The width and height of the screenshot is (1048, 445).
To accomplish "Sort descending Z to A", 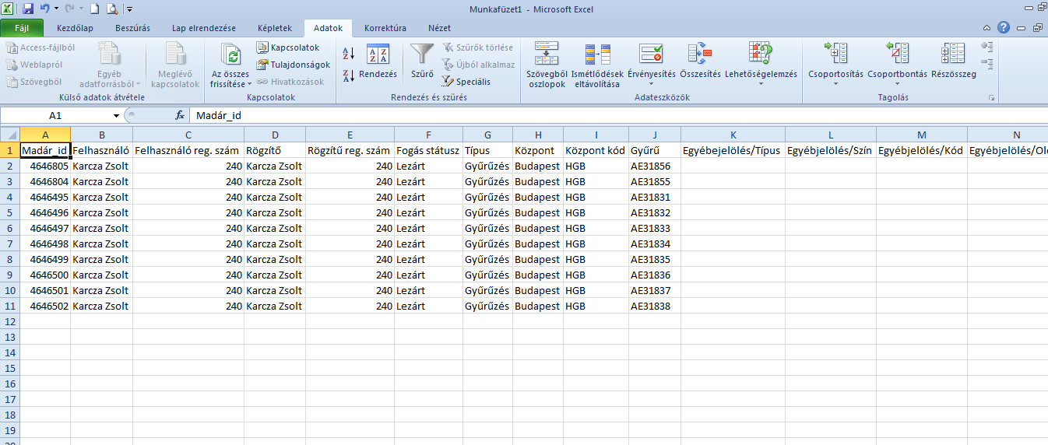I will 348,76.
